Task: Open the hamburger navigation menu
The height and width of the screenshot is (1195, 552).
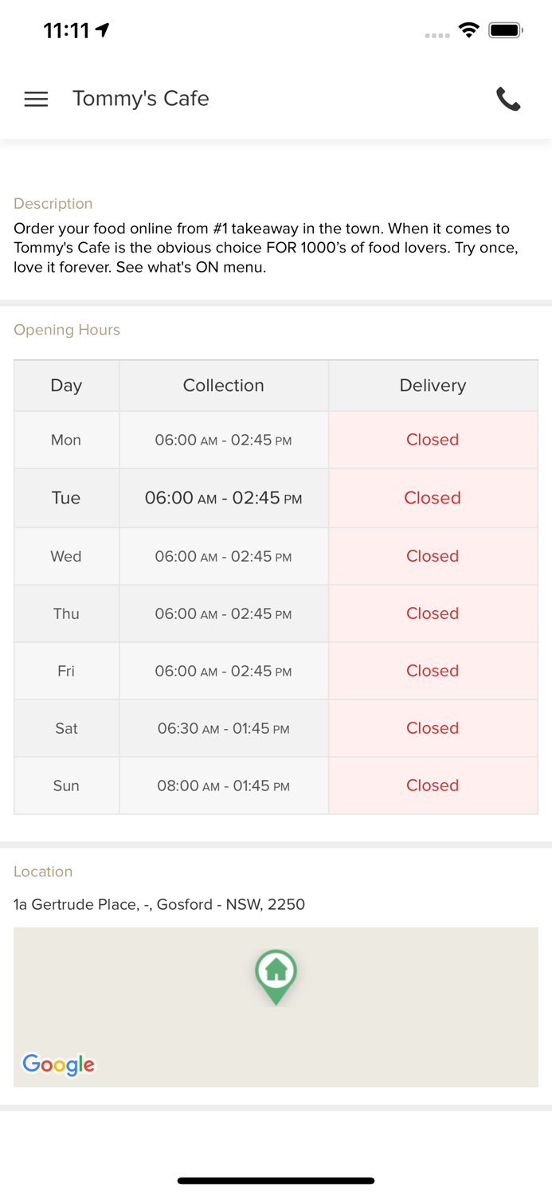Action: 36,99
